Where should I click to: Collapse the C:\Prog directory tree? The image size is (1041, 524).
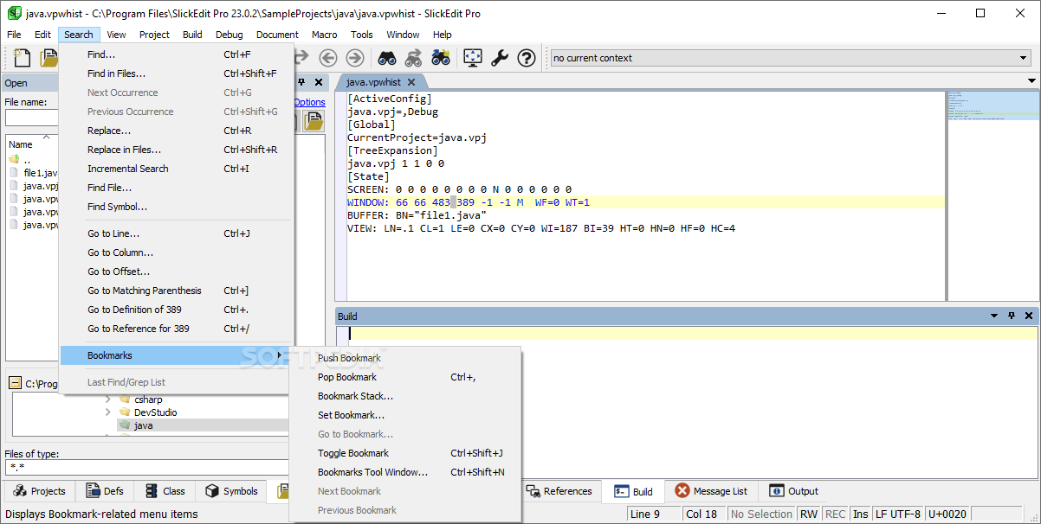16,383
